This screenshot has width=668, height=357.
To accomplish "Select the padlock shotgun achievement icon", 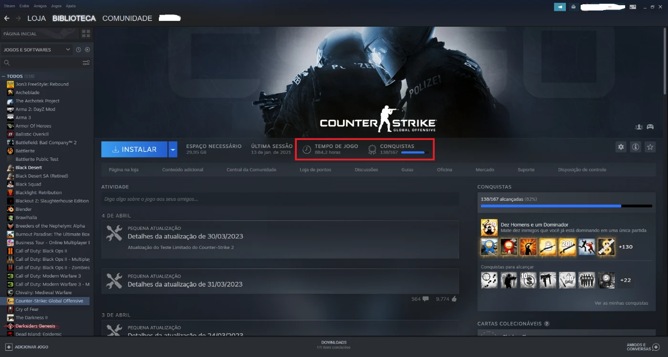I will (548, 247).
